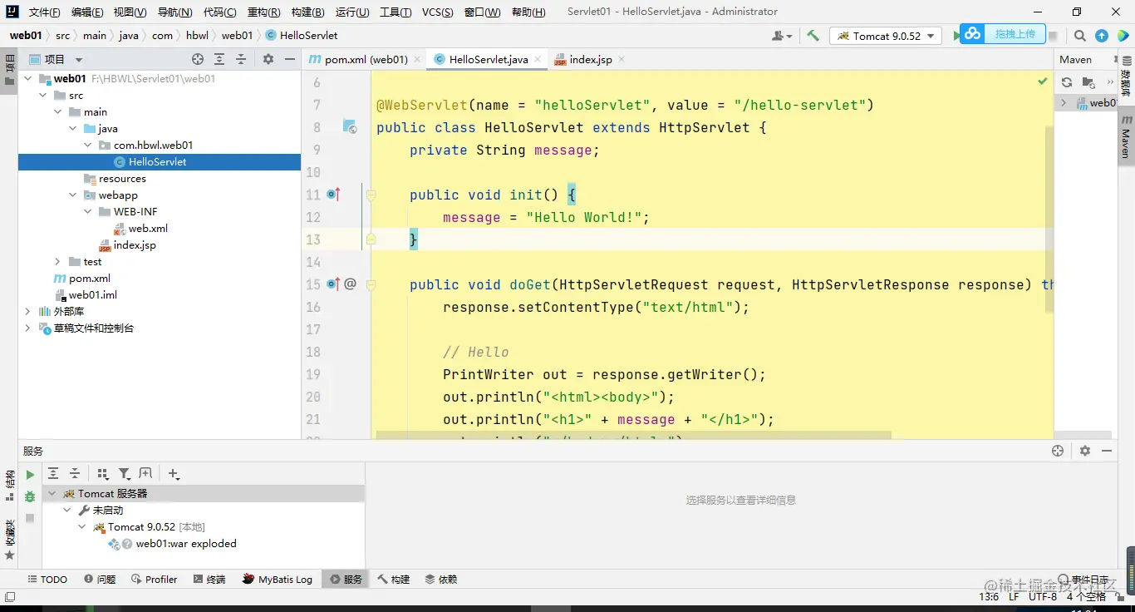
Task: Expand the 外部库 external libraries node
Action: tap(27, 312)
